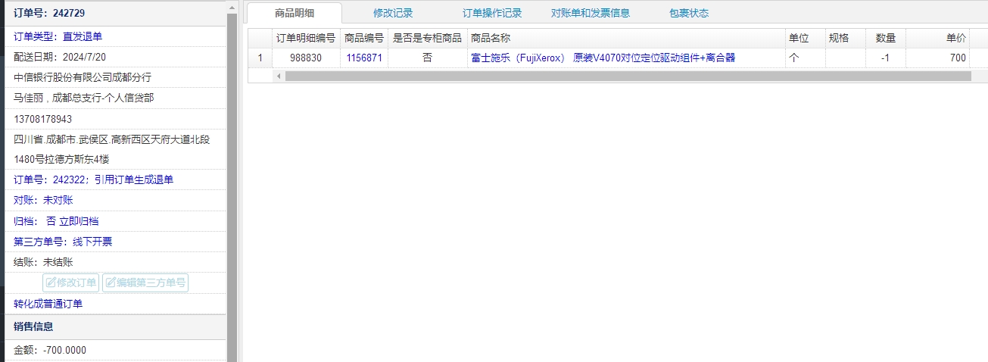Switch to the 商品明细 tab

coord(295,13)
